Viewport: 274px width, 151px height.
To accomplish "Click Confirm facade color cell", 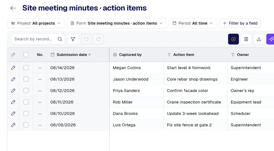I will coord(195,91).
